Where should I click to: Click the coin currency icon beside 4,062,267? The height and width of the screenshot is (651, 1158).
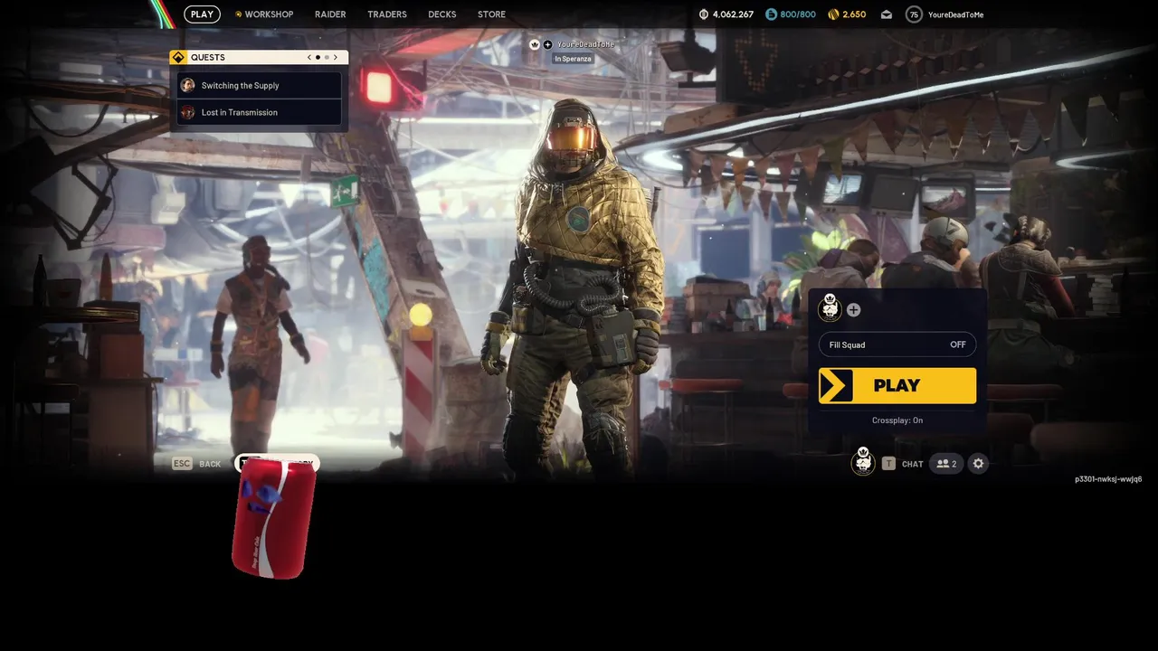coord(705,14)
